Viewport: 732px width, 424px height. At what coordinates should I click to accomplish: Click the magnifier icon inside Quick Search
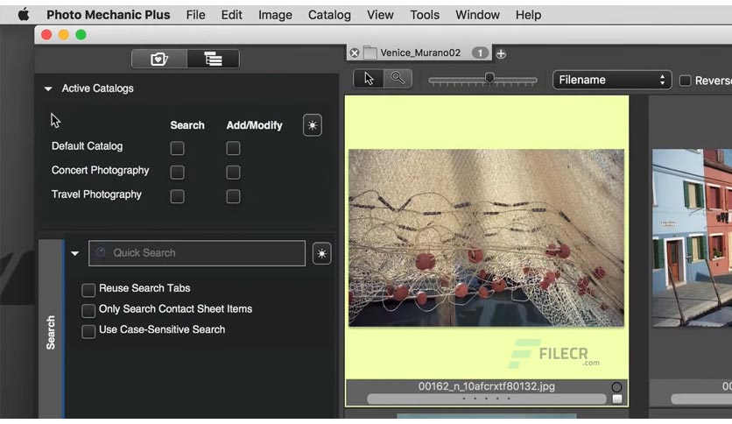point(101,252)
